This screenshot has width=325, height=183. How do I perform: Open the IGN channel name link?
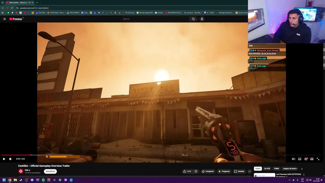(x=26, y=170)
